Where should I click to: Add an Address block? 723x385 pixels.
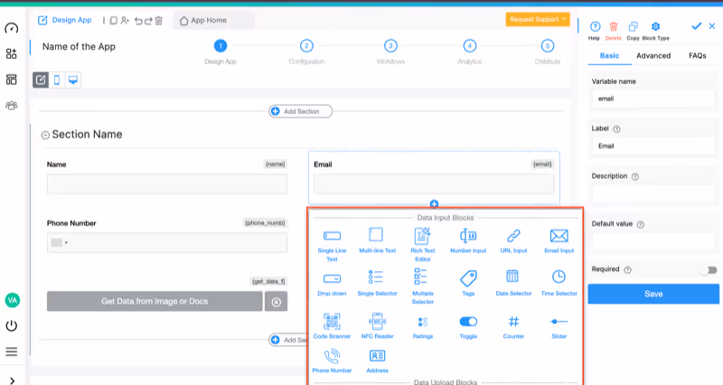[377, 361]
